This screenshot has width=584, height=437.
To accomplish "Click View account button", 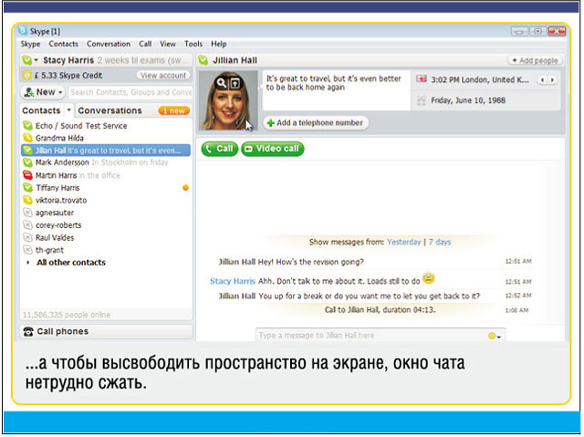I will 163,75.
